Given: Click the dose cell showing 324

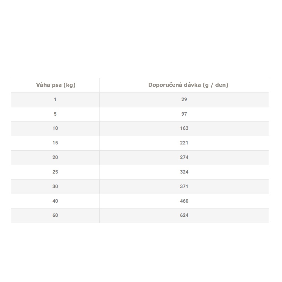Looking at the screenshot, I should pyautogui.click(x=184, y=172).
